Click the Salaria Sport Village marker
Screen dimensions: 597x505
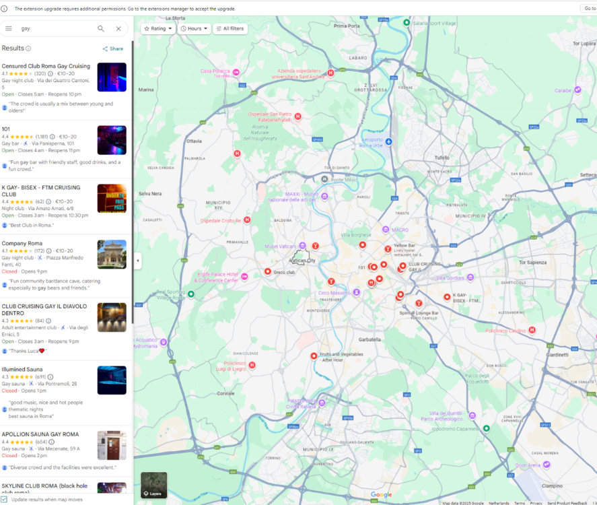click(407, 22)
